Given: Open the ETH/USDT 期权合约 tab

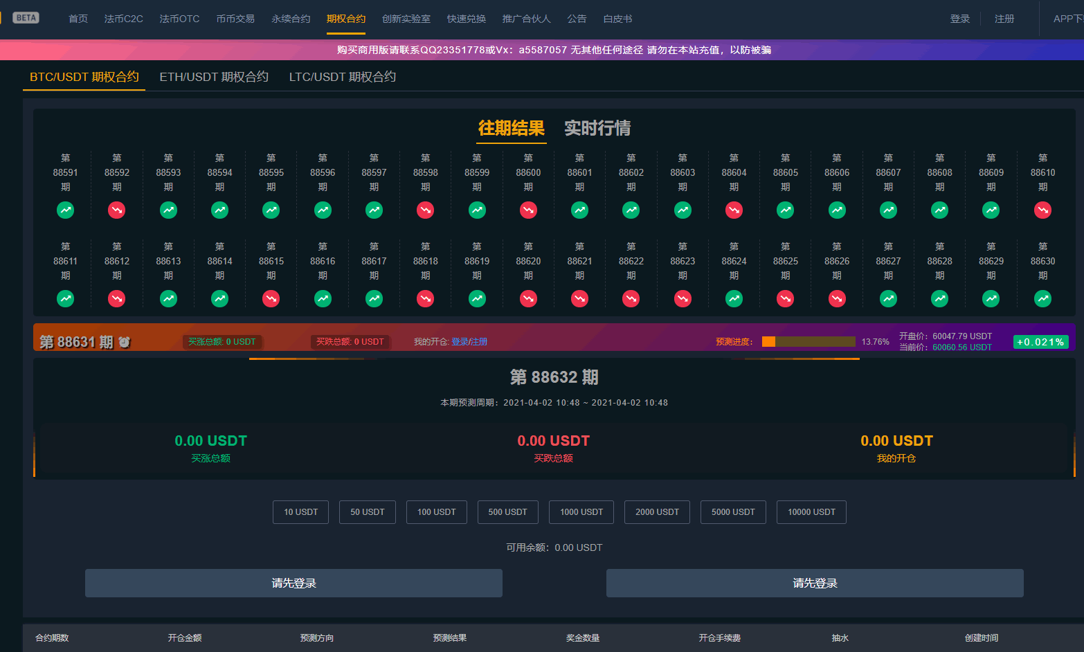Looking at the screenshot, I should click(x=214, y=77).
